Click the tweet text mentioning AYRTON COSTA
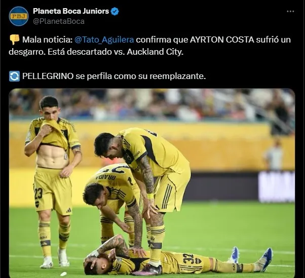This screenshot has width=305, height=278. pos(149,46)
